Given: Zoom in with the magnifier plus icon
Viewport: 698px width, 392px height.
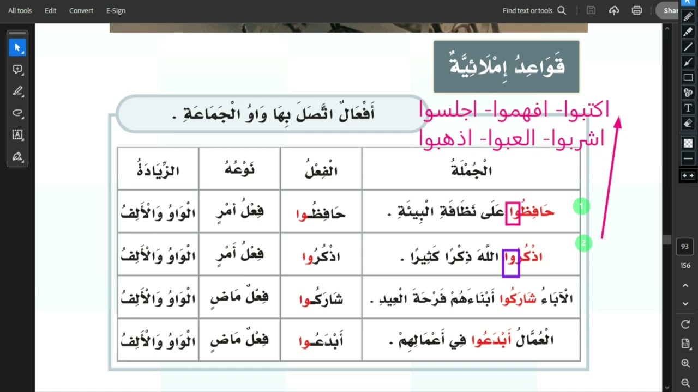Looking at the screenshot, I should 685,363.
